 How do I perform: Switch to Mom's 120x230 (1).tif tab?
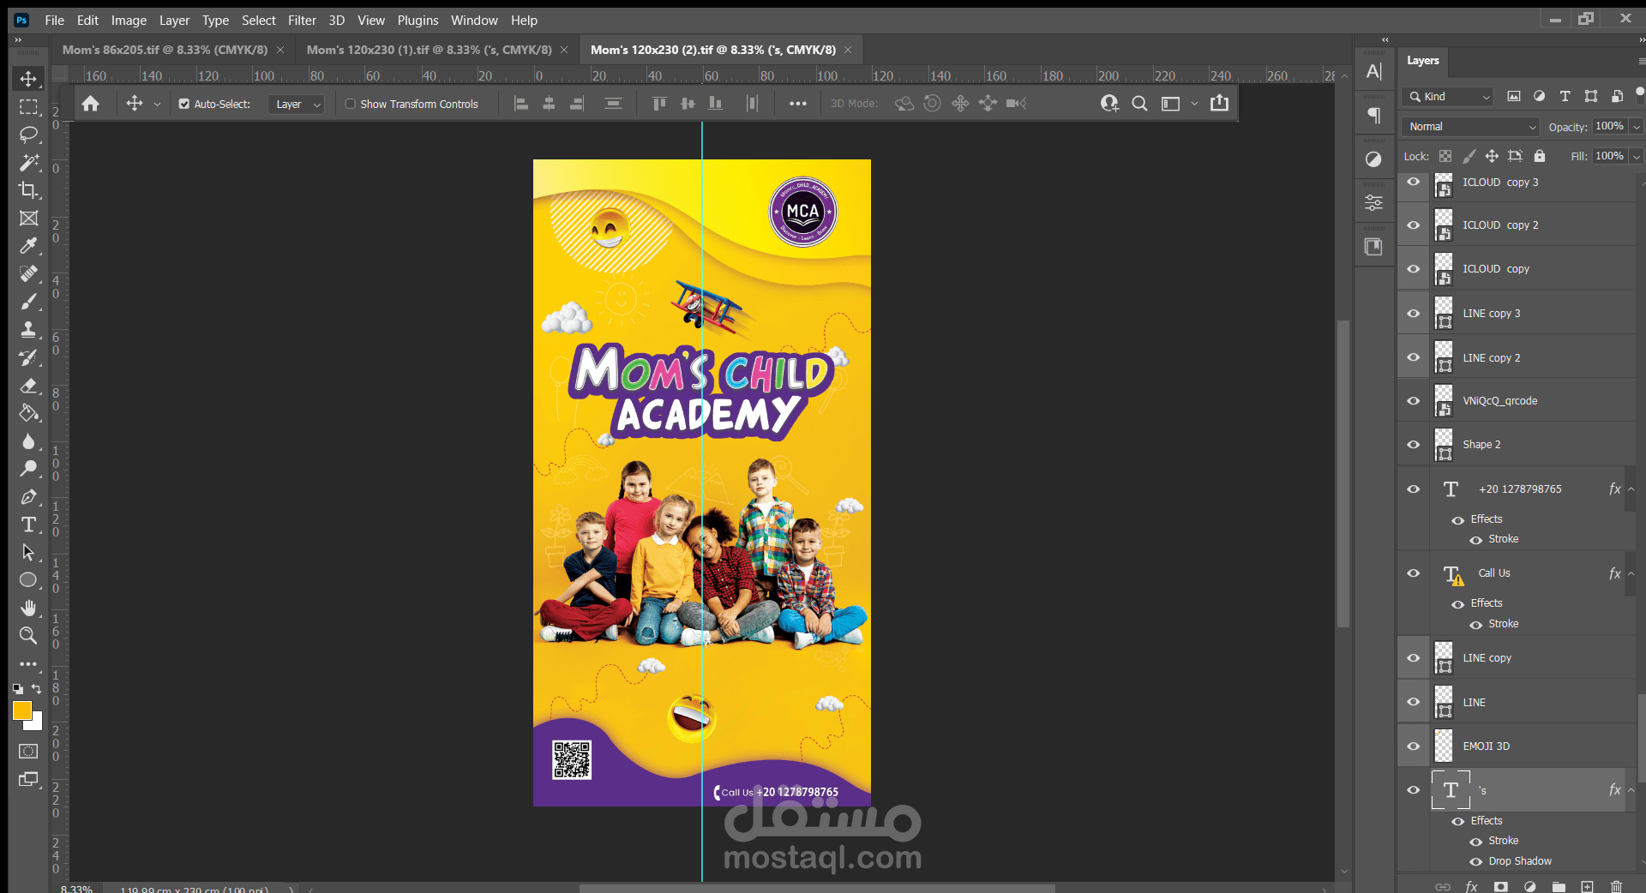(x=429, y=50)
